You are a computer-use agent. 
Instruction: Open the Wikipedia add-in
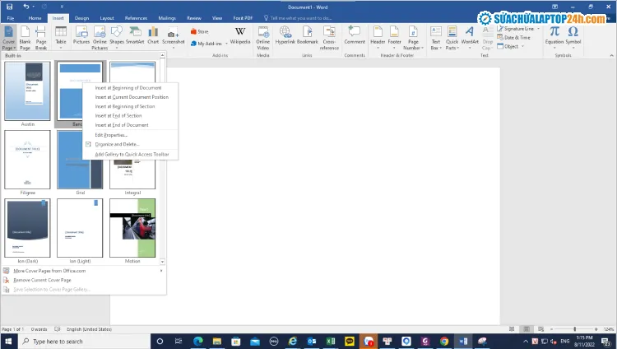point(240,35)
